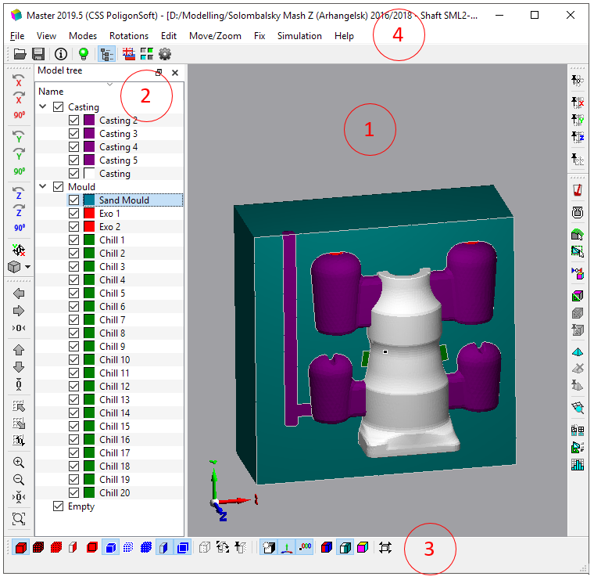This screenshot has height=580, width=594.
Task: Collapse the Casting tree group
Action: click(43, 107)
